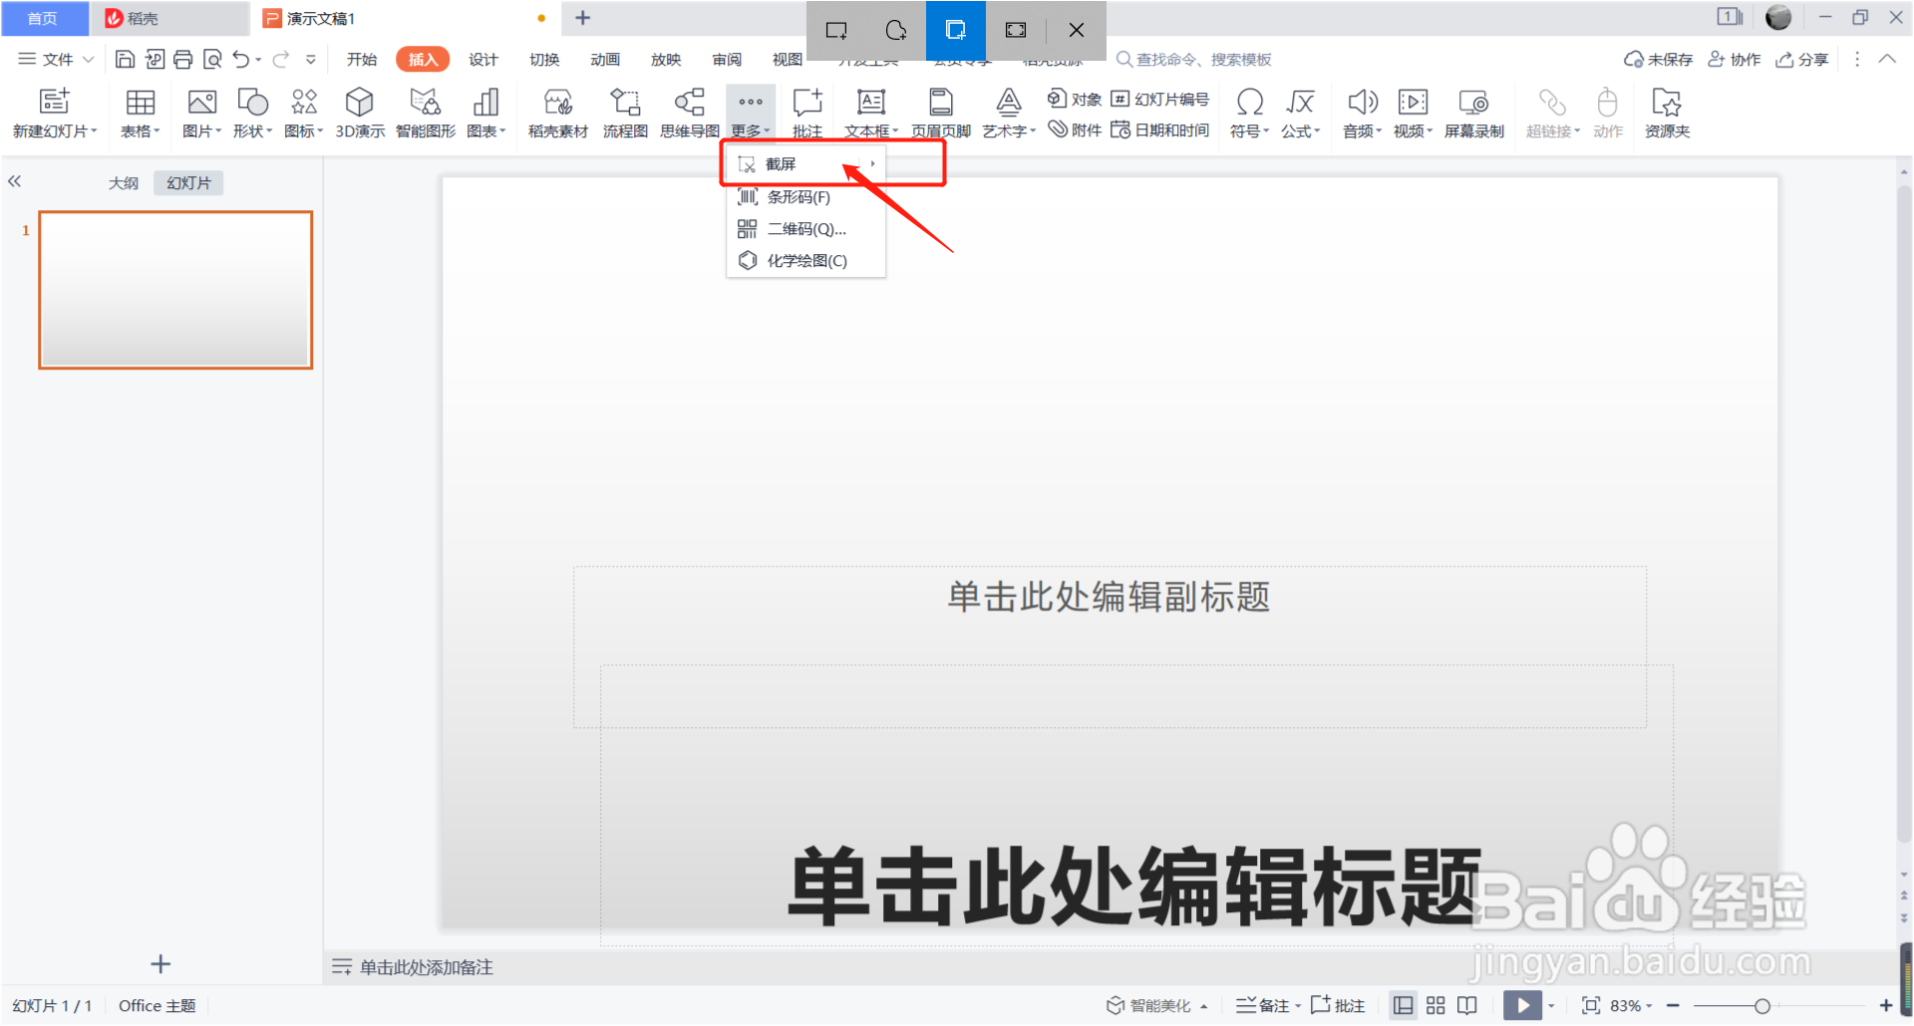Expand the 截屏 submenu arrow

click(x=872, y=163)
